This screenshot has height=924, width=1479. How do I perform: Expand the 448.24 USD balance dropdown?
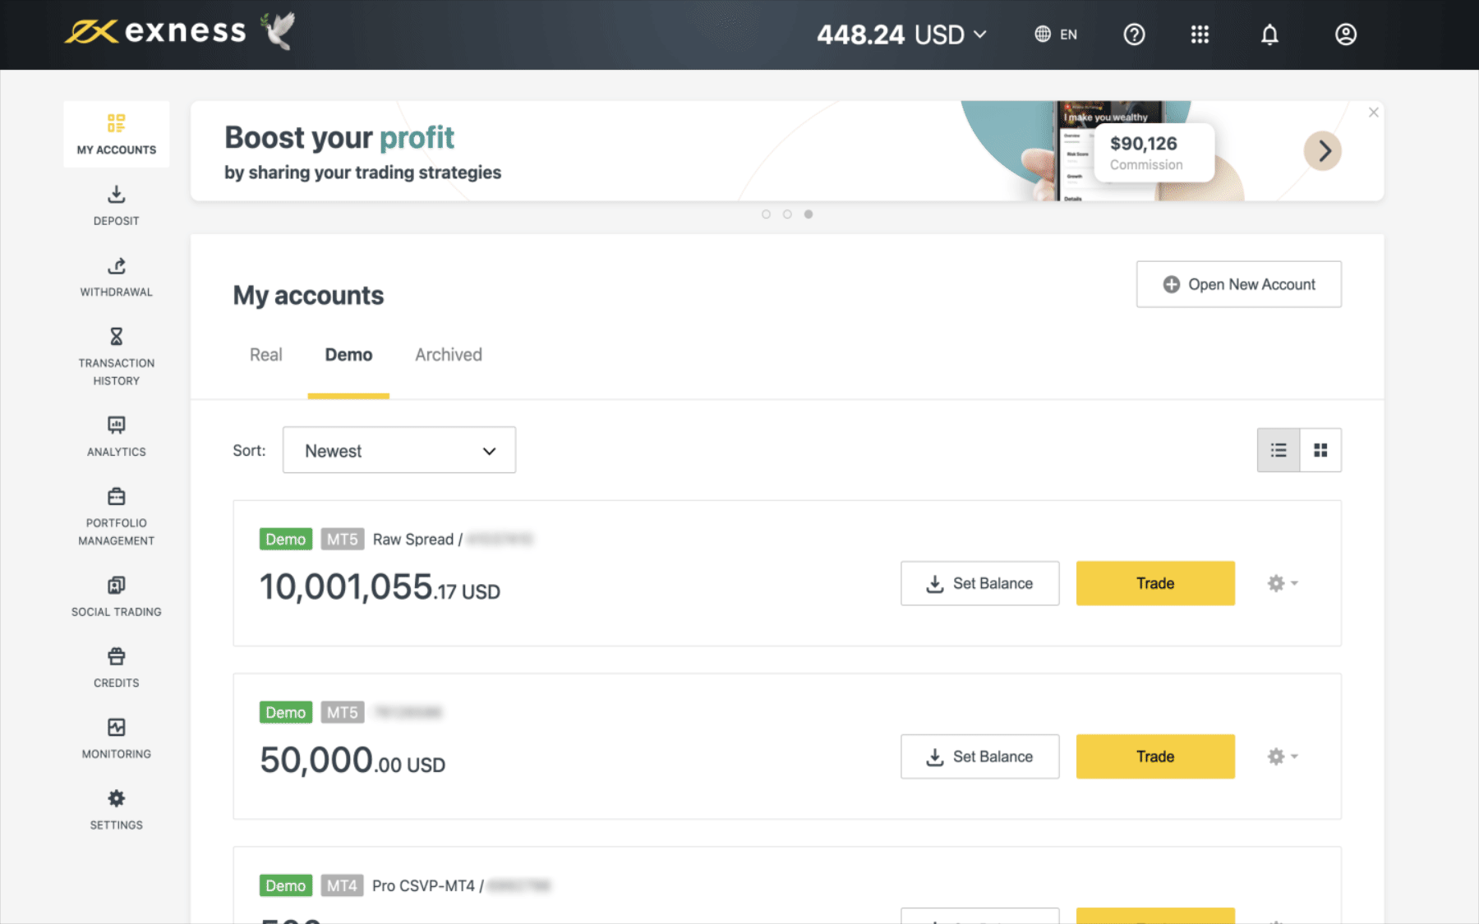point(901,34)
